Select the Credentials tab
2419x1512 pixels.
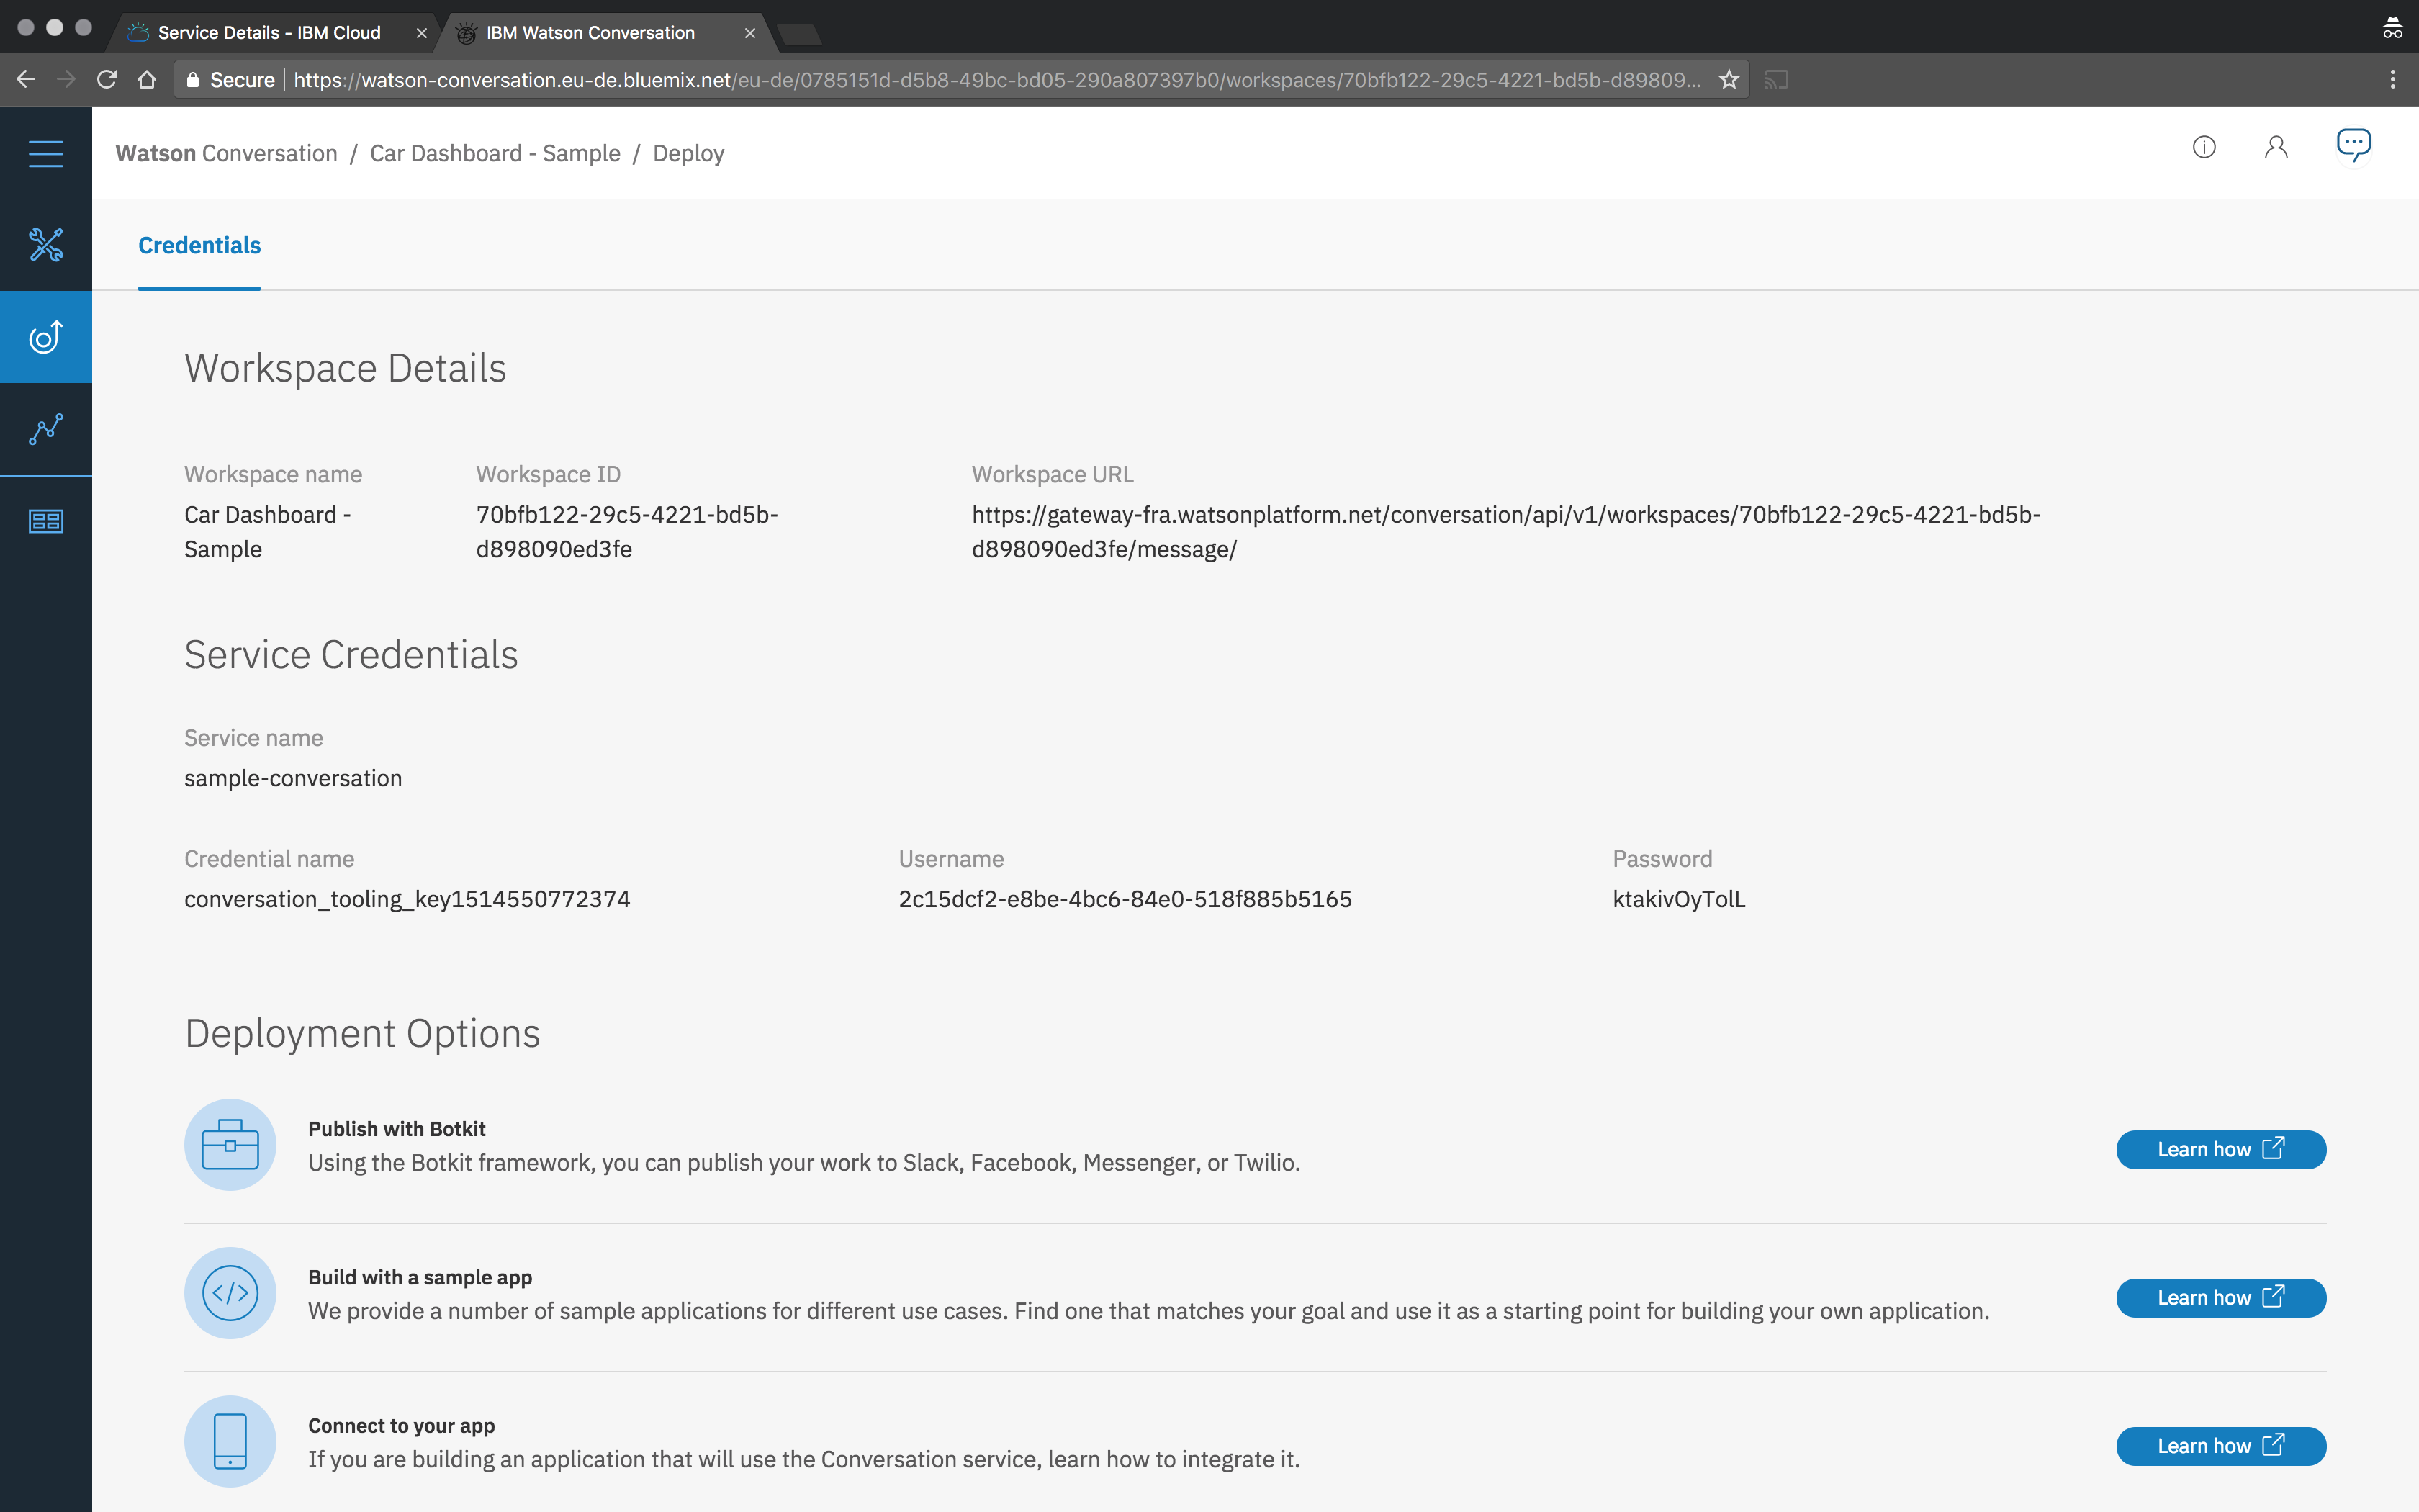tap(199, 246)
